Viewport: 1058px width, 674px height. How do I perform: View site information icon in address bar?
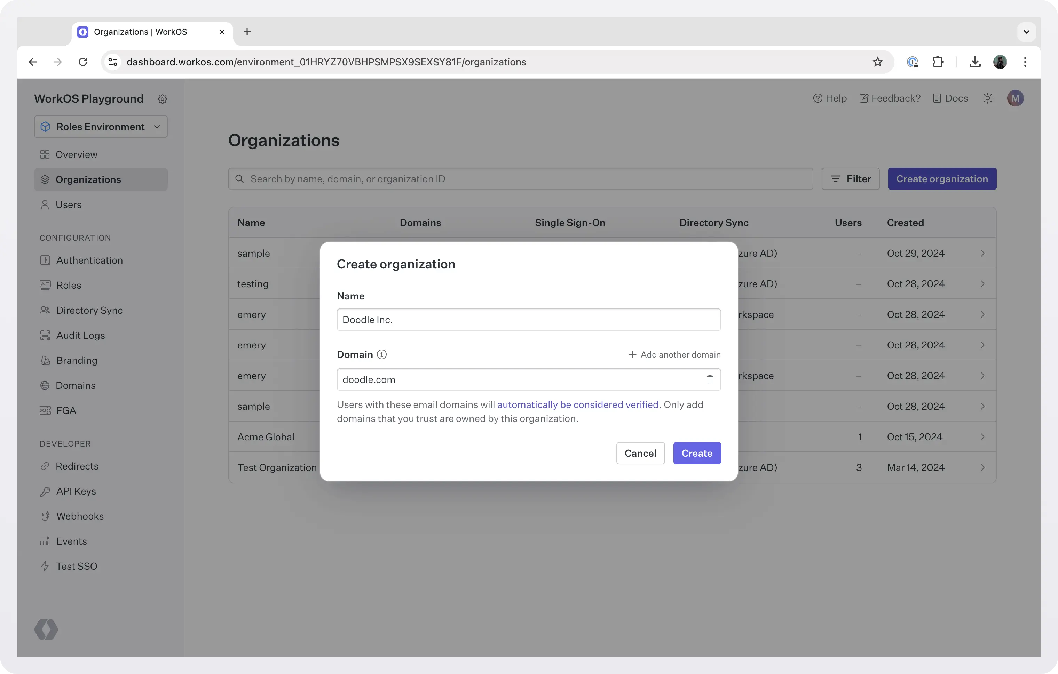113,62
